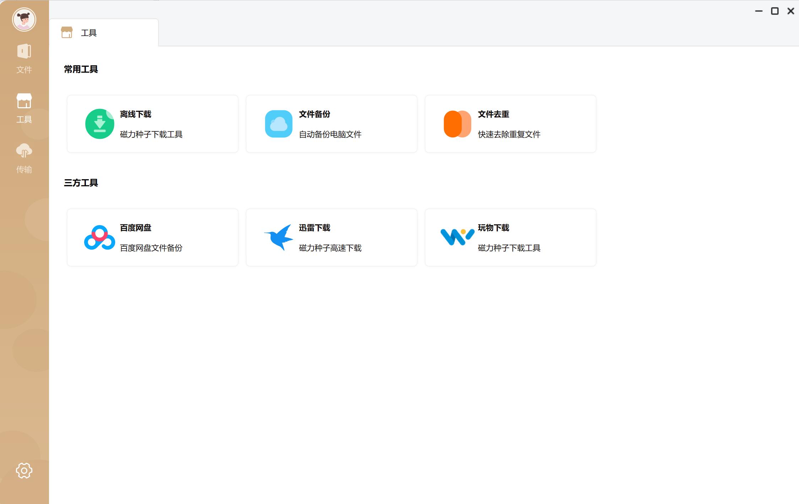
Task: Click the 百度网盘文件备份 description text
Action: pos(151,248)
